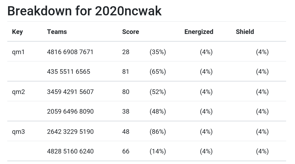Click the Breakdown for 2020ncwak heading
Image resolution: width=295 pixels, height=164 pixels.
pyautogui.click(x=85, y=11)
